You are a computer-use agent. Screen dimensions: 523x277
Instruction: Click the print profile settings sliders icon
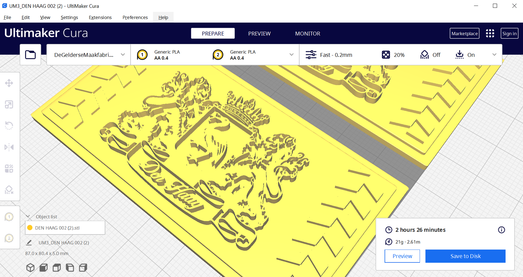[311, 55]
